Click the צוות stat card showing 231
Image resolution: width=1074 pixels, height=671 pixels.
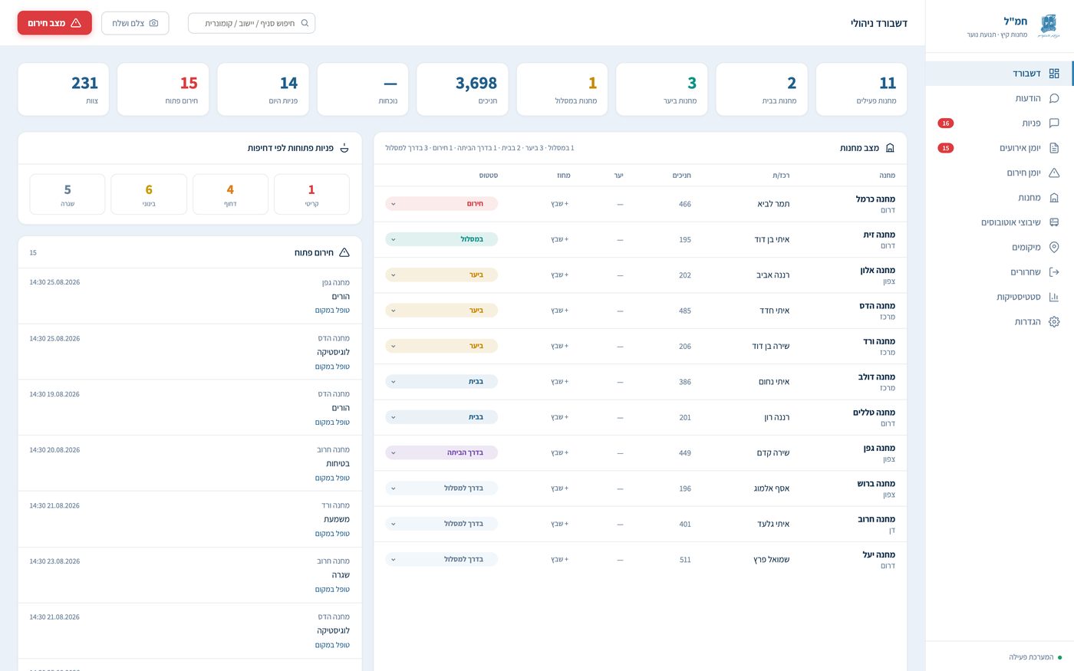coord(64,90)
